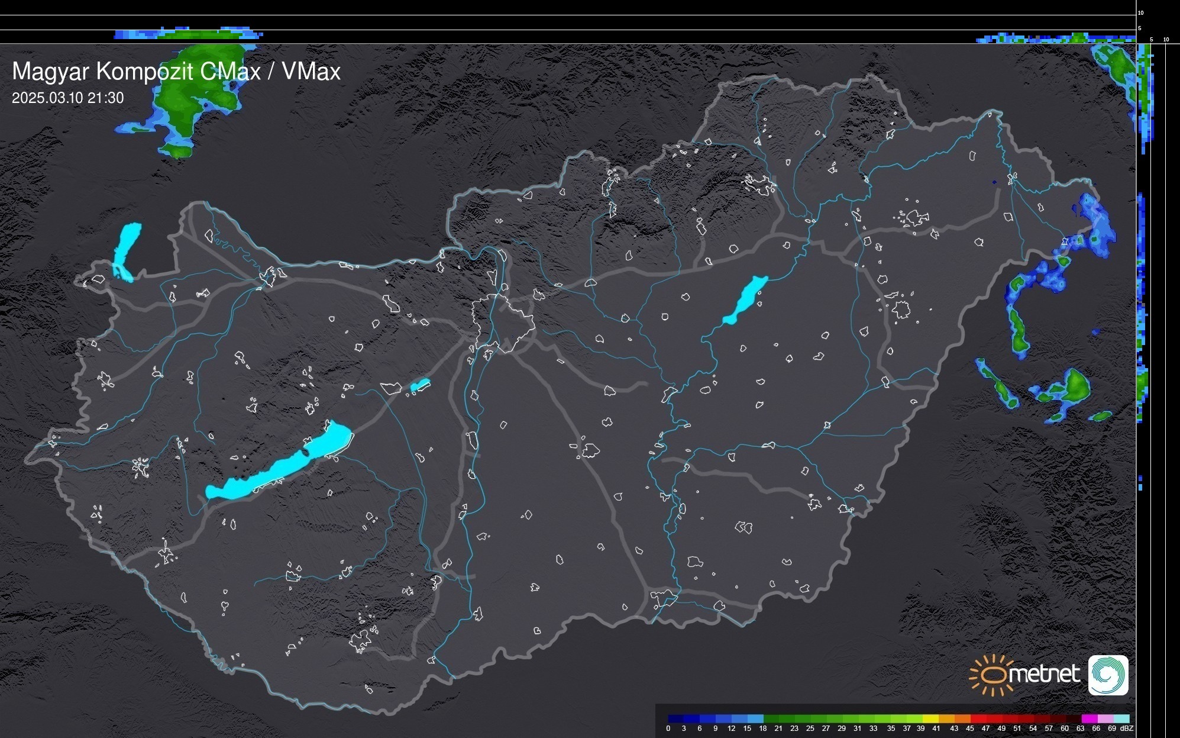This screenshot has height=738, width=1180.
Task: Pick the magenta 63 dBZ legend swatch
Action: [x=1089, y=718]
